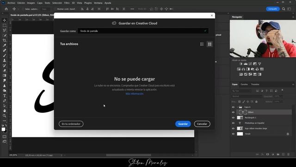Switch to the Trazados tab

pos(255,84)
